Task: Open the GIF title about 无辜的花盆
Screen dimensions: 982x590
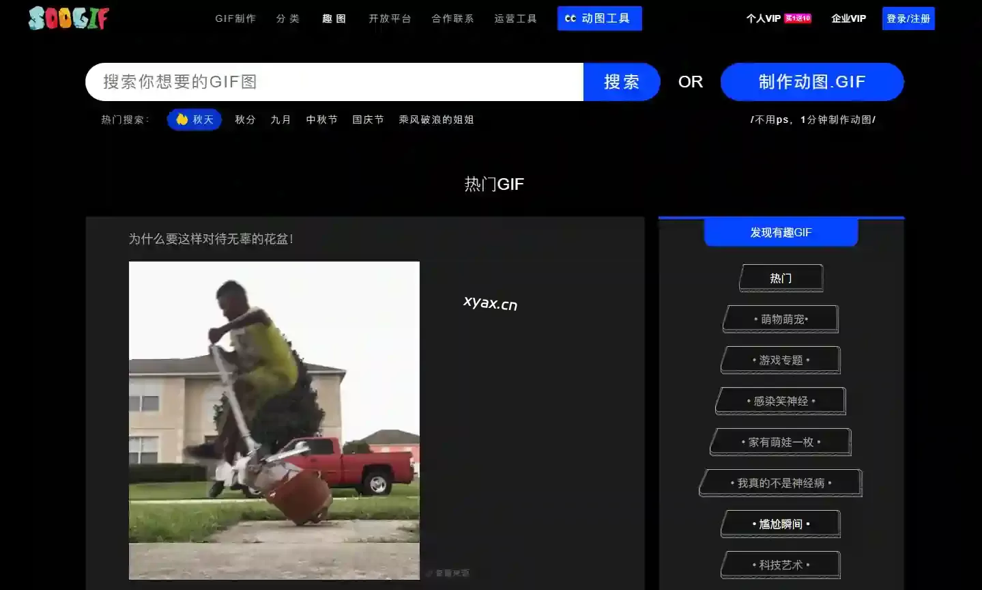Action: [211, 239]
